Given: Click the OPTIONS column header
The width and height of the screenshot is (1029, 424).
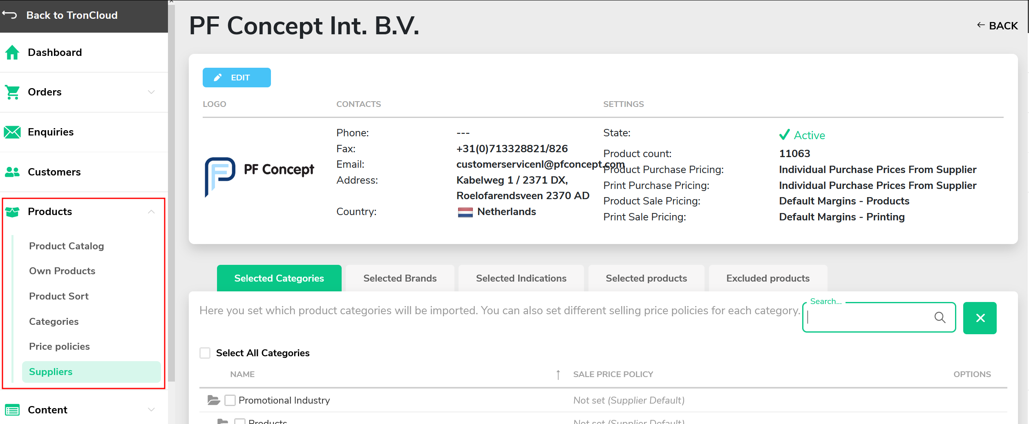Looking at the screenshot, I should (x=972, y=374).
